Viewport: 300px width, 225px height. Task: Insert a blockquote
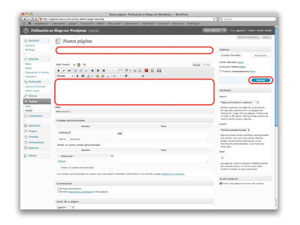(86, 71)
